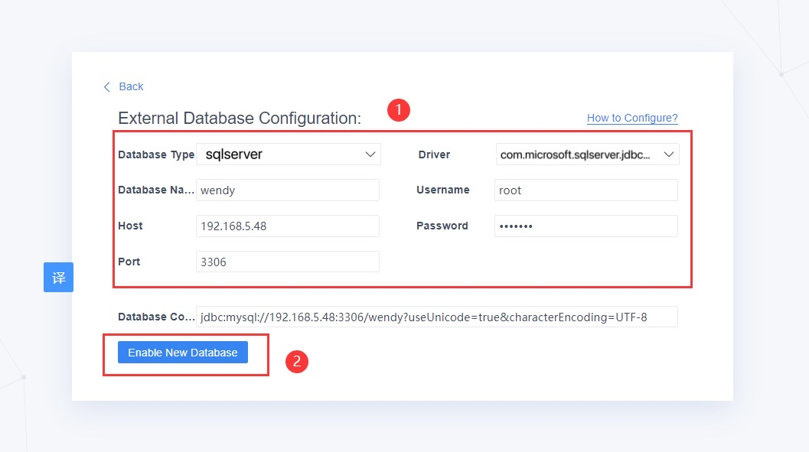Click the red numbered badge 1
The image size is (809, 452).
tap(399, 110)
